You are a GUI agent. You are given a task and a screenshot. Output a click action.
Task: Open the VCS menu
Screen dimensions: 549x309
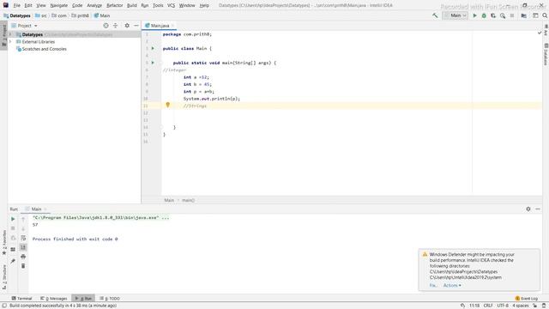click(171, 5)
